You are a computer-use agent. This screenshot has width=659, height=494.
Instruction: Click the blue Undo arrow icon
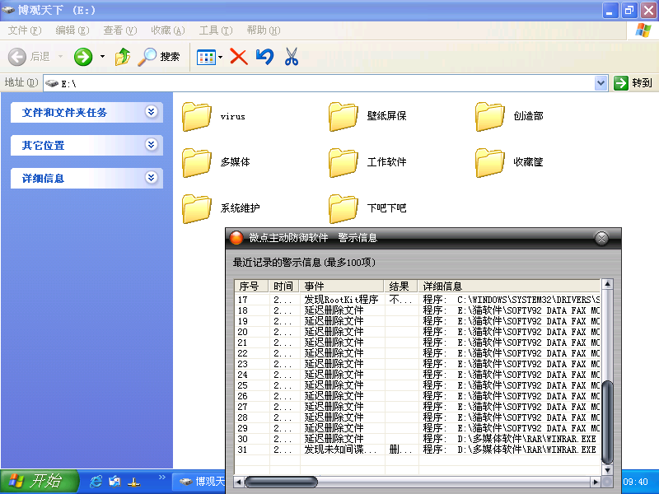[264, 57]
